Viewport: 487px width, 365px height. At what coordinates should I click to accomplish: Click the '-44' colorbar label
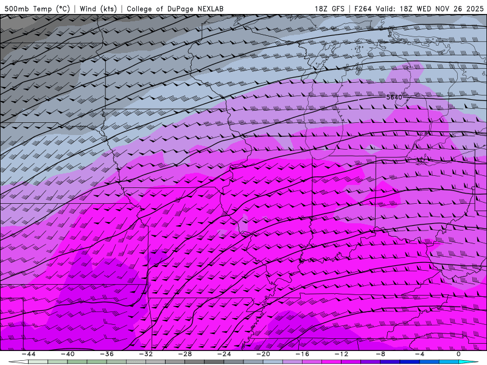coord(29,354)
